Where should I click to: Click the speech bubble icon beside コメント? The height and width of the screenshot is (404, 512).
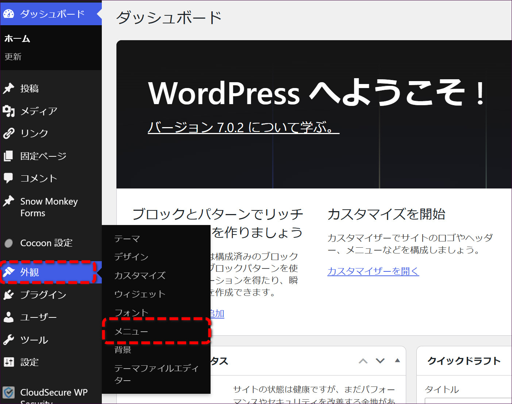coord(8,178)
